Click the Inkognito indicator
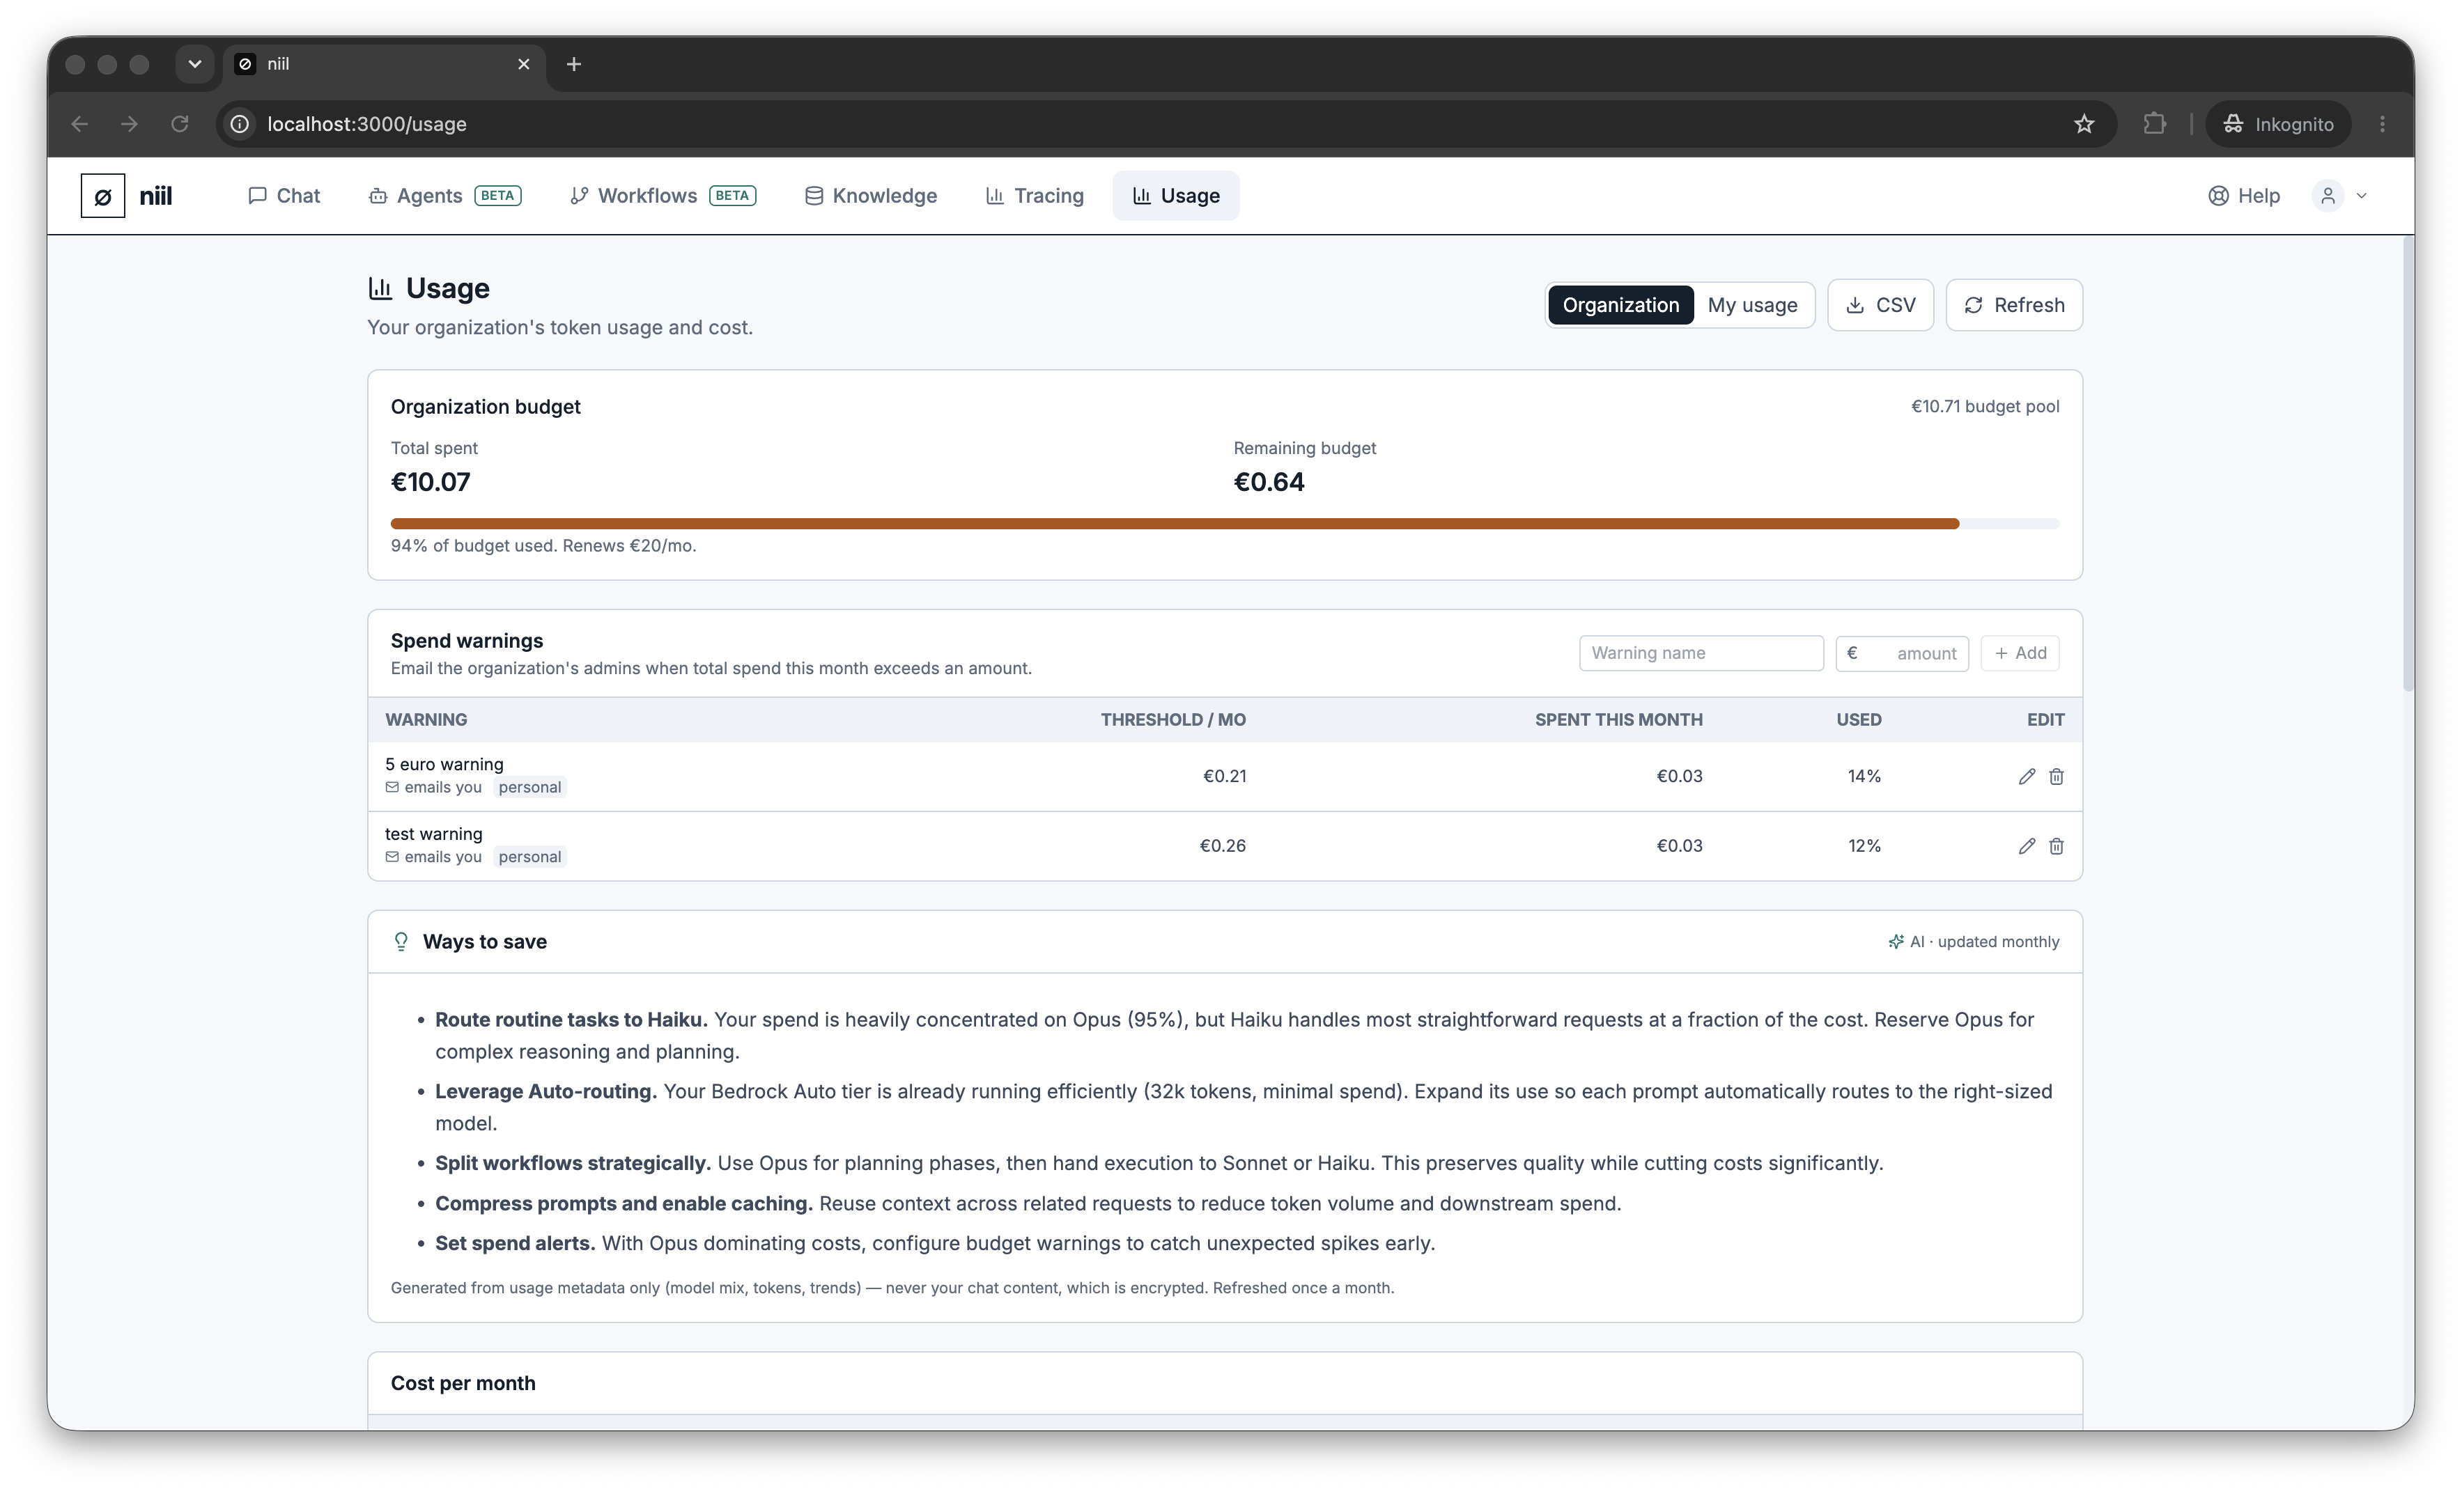The height and width of the screenshot is (1489, 2462). [x=2278, y=124]
